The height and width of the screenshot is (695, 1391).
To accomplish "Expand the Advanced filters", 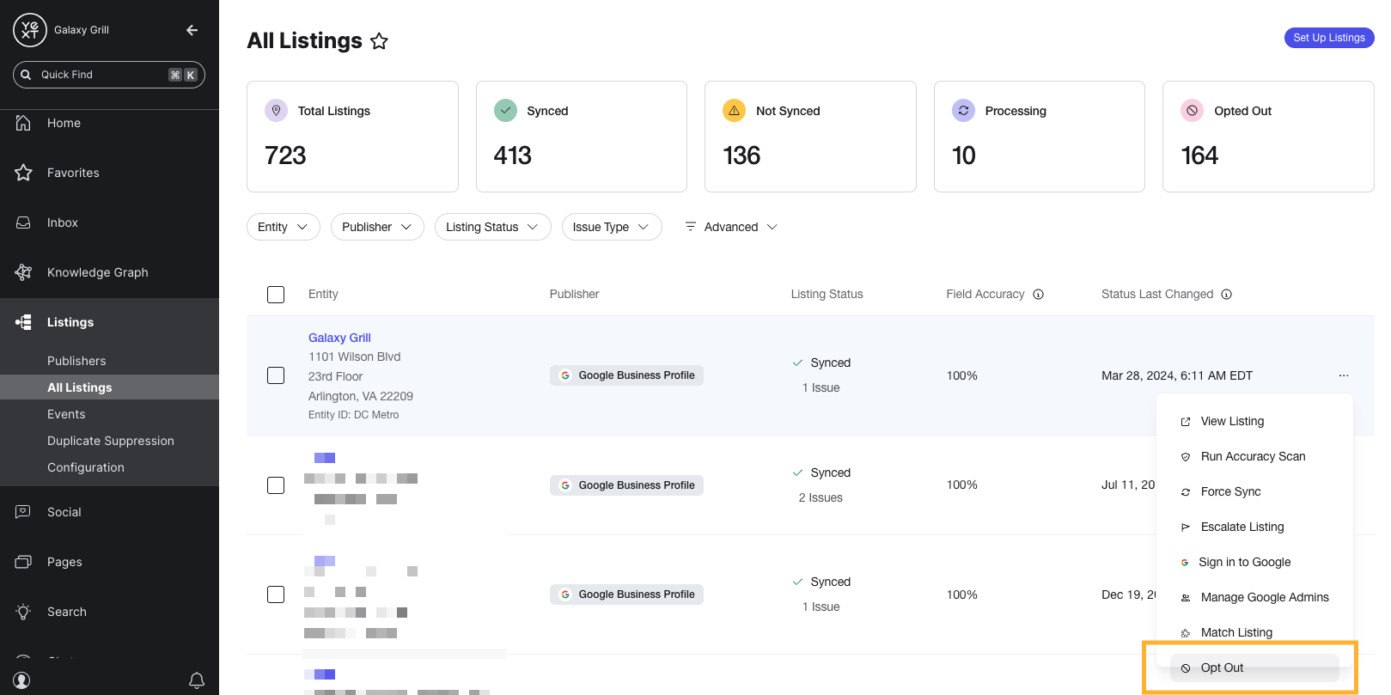I will point(731,227).
